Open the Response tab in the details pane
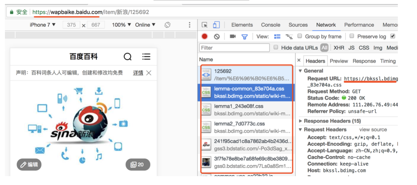 (364, 61)
